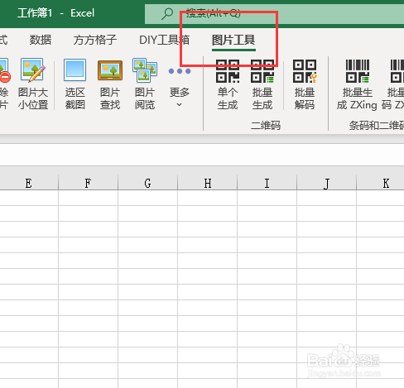Image resolution: width=404 pixels, height=388 pixels.
Task: Switch to the 数据 ribbon tab
Action: coord(41,40)
